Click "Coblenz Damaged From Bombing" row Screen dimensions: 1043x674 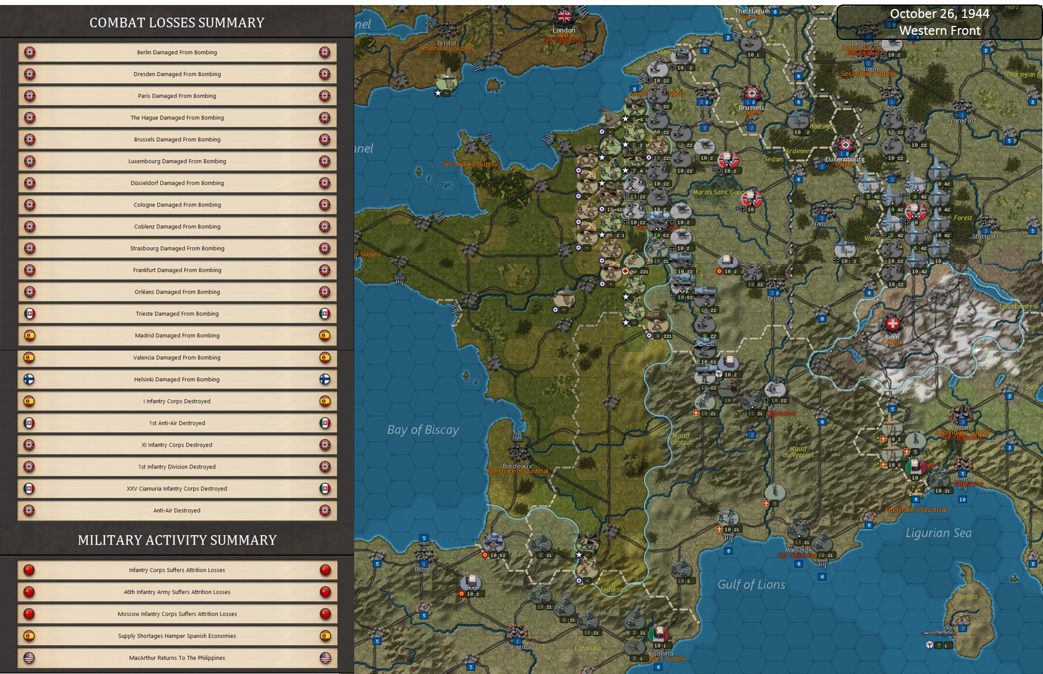tap(177, 227)
